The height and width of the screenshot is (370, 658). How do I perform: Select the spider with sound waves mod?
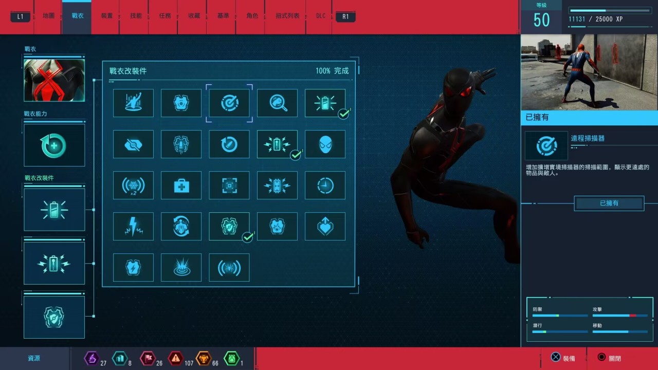229,267
